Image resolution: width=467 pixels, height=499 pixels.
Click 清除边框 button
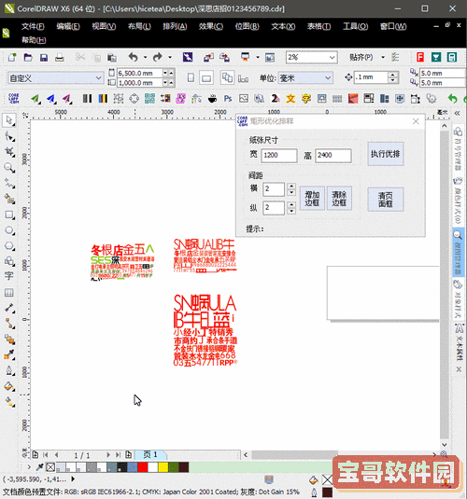(339, 199)
